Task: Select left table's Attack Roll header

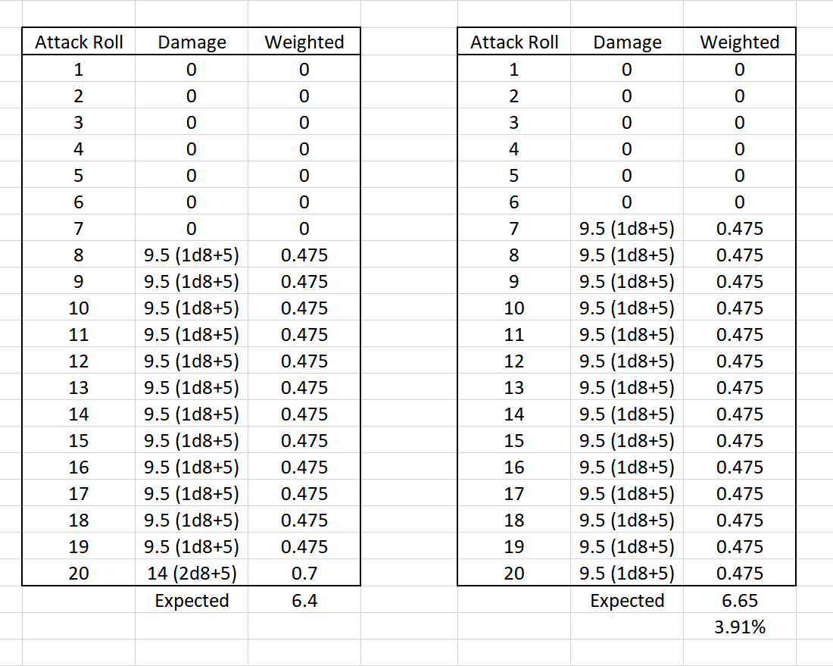Action: pos(79,42)
